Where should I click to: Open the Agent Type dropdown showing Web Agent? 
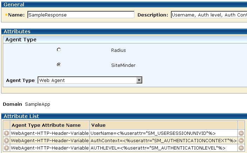(139, 80)
